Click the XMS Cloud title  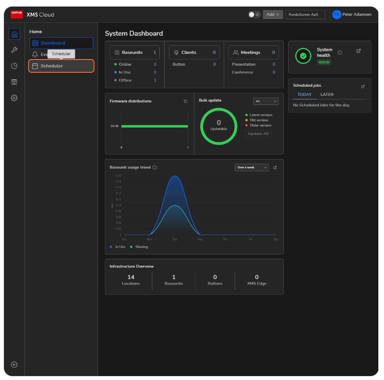click(x=40, y=15)
